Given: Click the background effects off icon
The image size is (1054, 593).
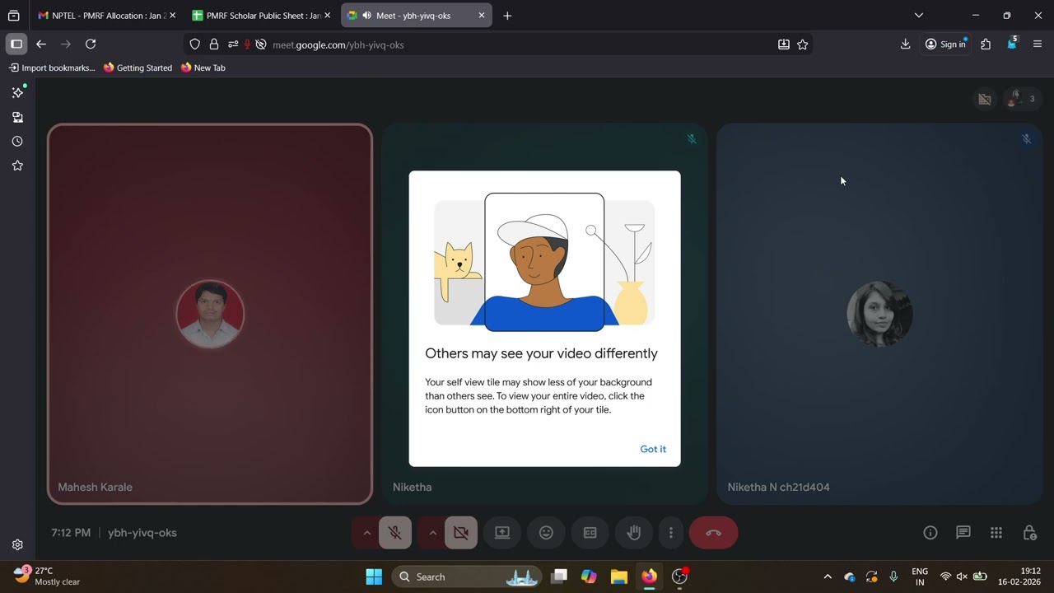Looking at the screenshot, I should [x=984, y=99].
